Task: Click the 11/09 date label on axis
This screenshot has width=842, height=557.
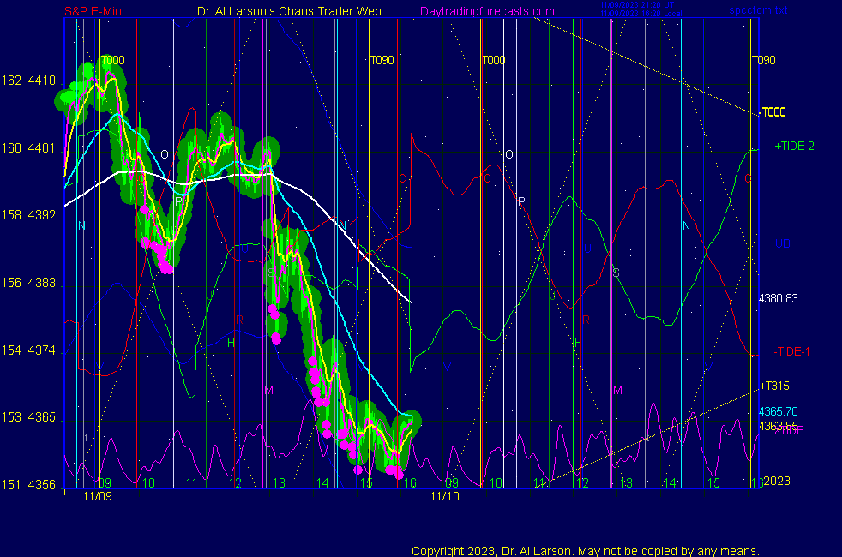Action: pos(97,496)
